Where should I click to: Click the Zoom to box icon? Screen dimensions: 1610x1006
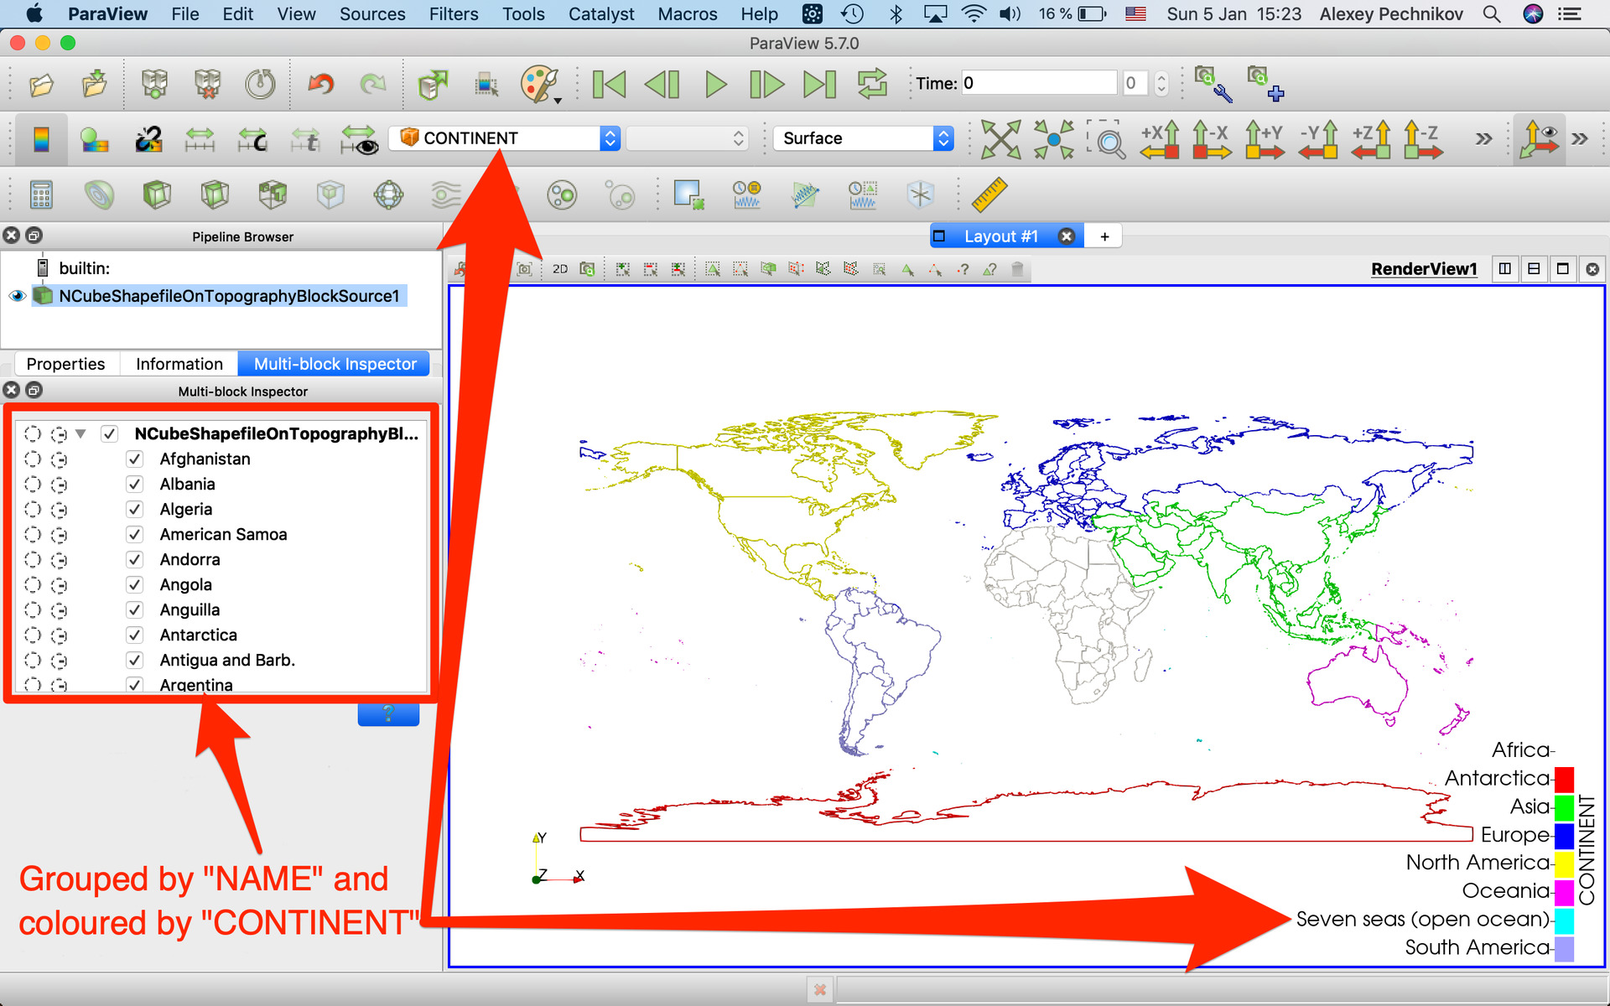click(x=1107, y=139)
